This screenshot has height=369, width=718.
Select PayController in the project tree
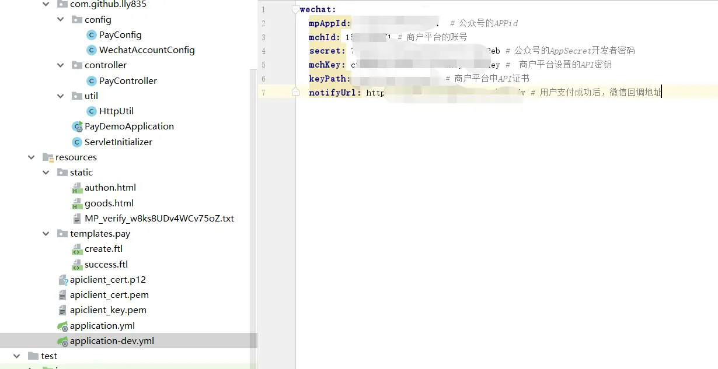click(x=128, y=81)
